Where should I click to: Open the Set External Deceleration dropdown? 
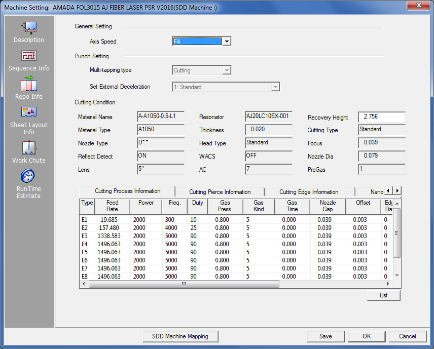226,87
